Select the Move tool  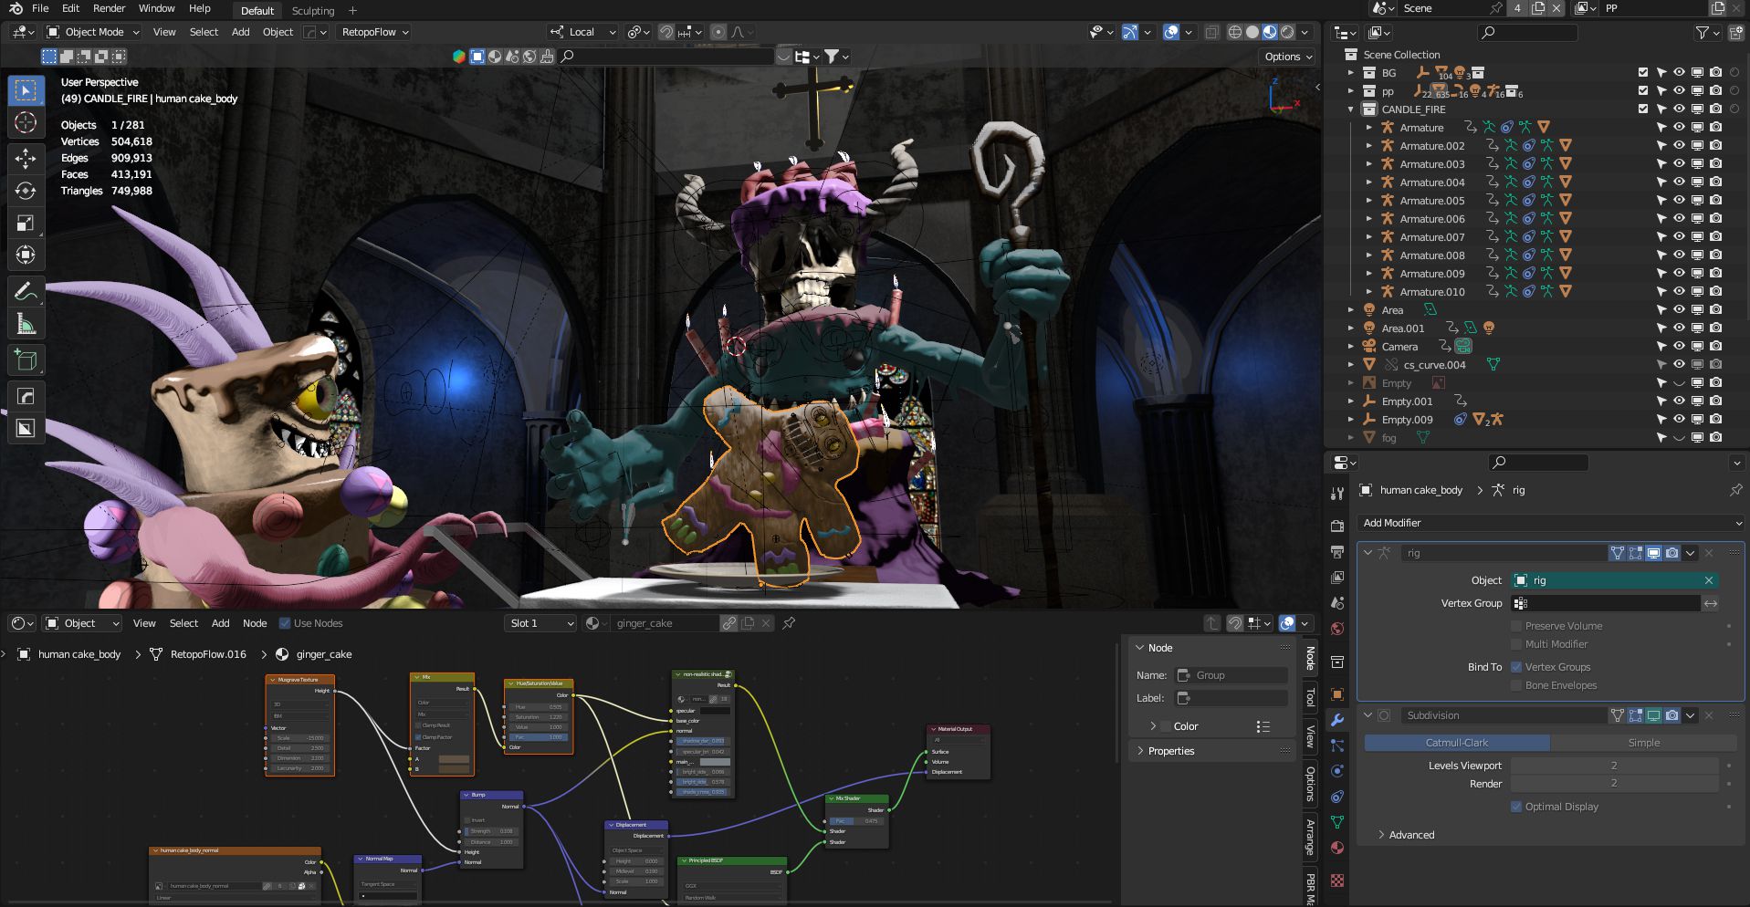tap(26, 158)
